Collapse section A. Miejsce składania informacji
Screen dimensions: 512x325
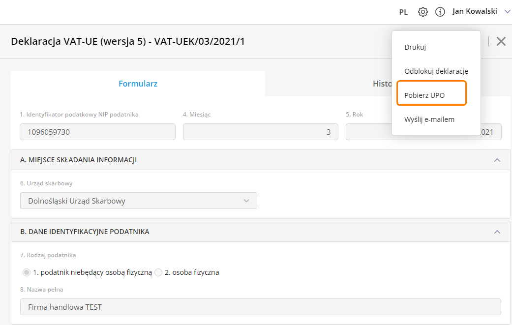497,160
